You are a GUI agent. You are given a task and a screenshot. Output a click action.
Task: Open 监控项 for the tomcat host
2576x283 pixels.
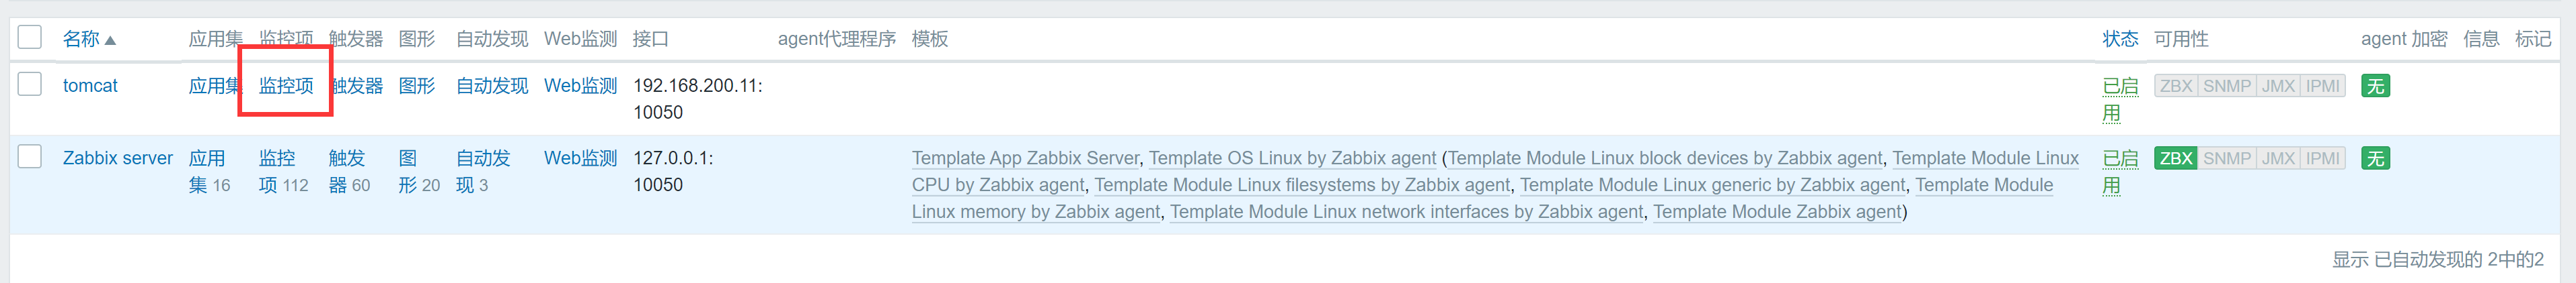(286, 86)
